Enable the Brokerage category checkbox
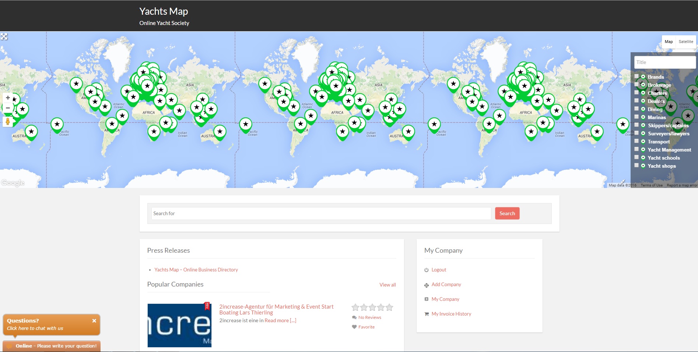The height and width of the screenshot is (352, 698). tap(636, 84)
